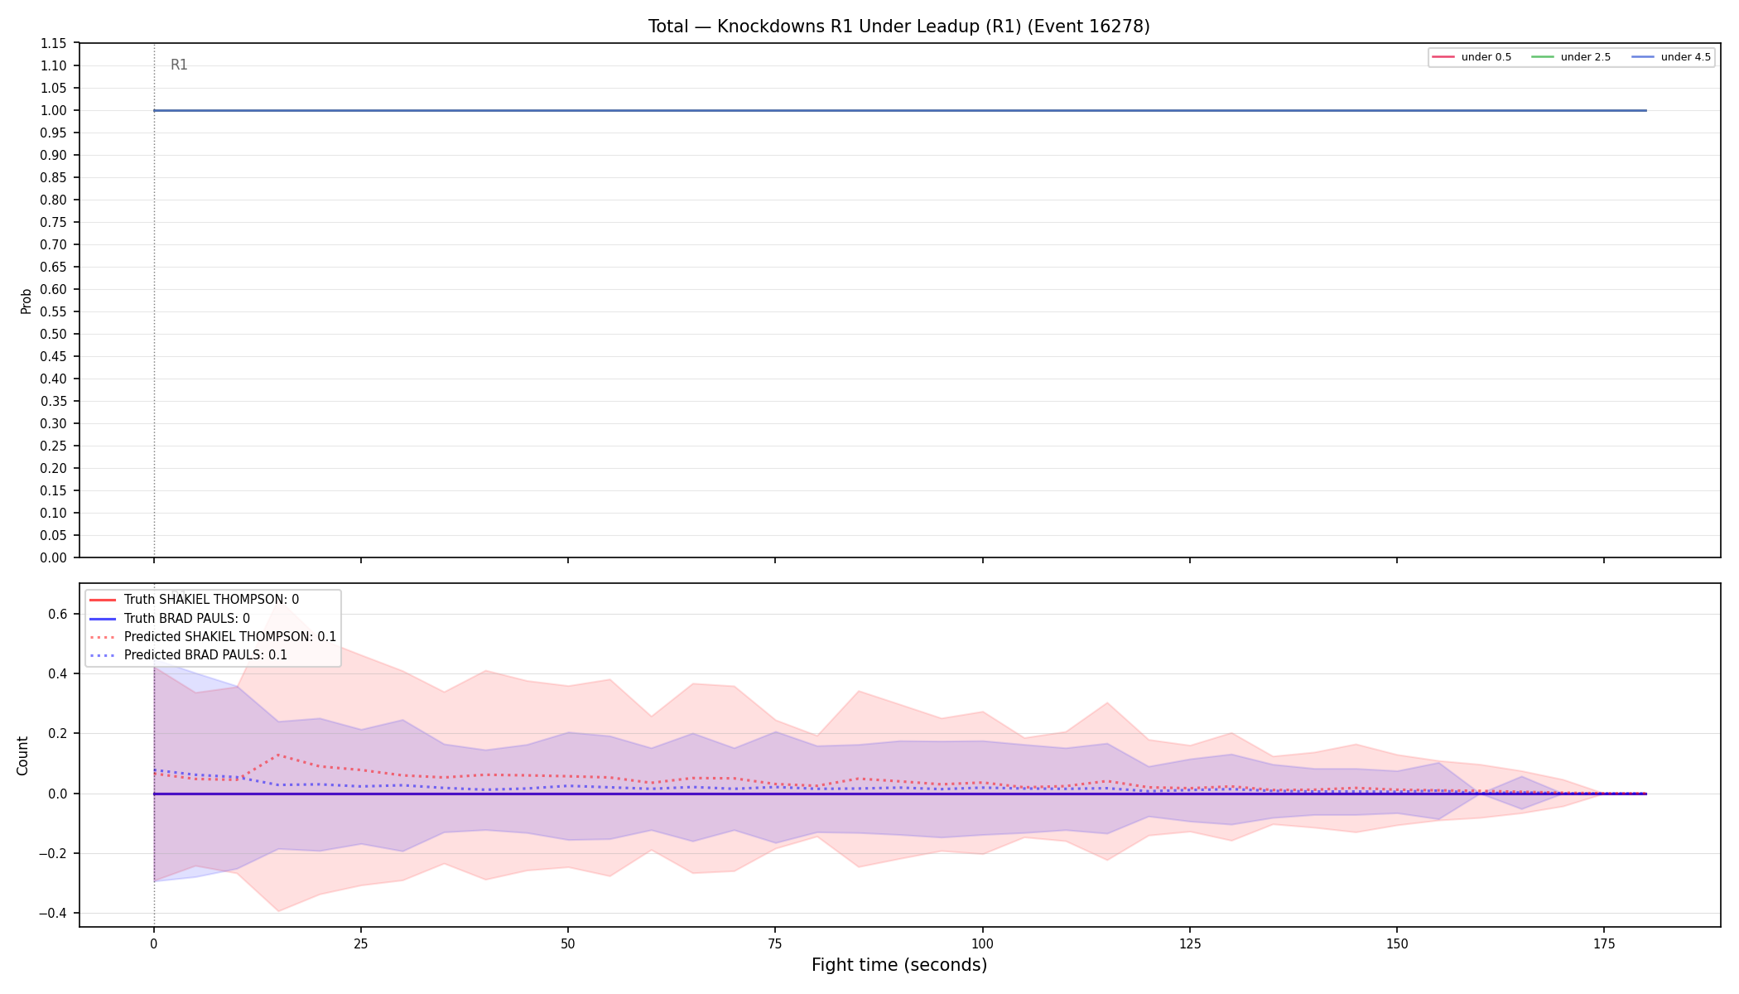Screen dimensions: 1739x994
Task: Click the 0.2 tick on the Count axis
Action: point(57,733)
